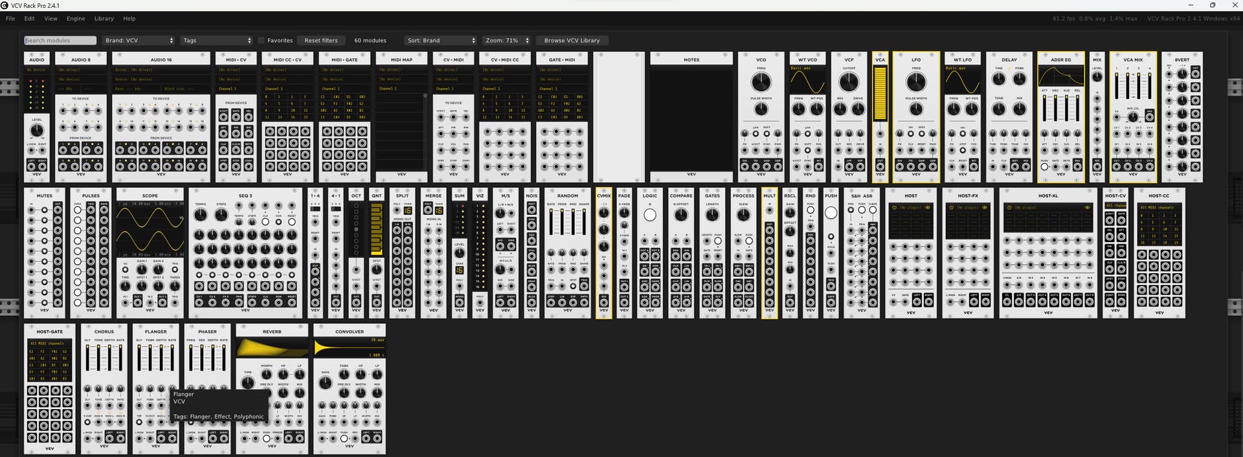The height and width of the screenshot is (457, 1243).
Task: Choose the HOST-XL module
Action: pyautogui.click(x=1048, y=253)
